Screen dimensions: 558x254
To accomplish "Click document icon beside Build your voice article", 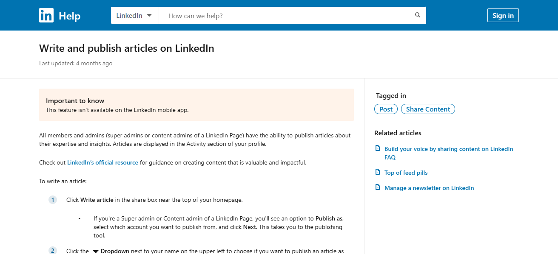I will click(377, 148).
